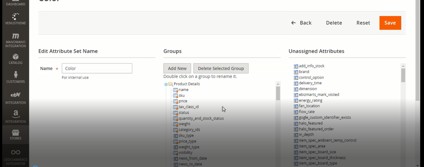Select price_type in Product Details
Viewport: 424px width, 167px height.
point(187,141)
